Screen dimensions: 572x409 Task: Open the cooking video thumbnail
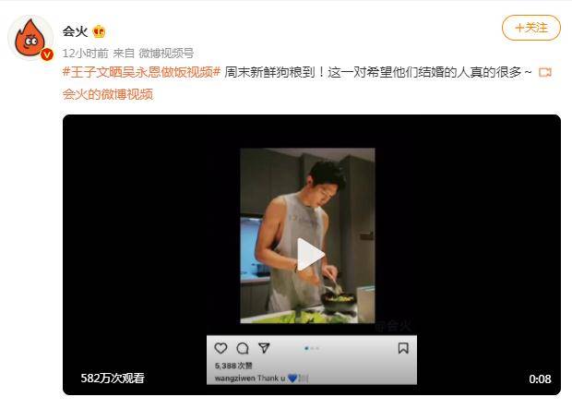pos(307,235)
